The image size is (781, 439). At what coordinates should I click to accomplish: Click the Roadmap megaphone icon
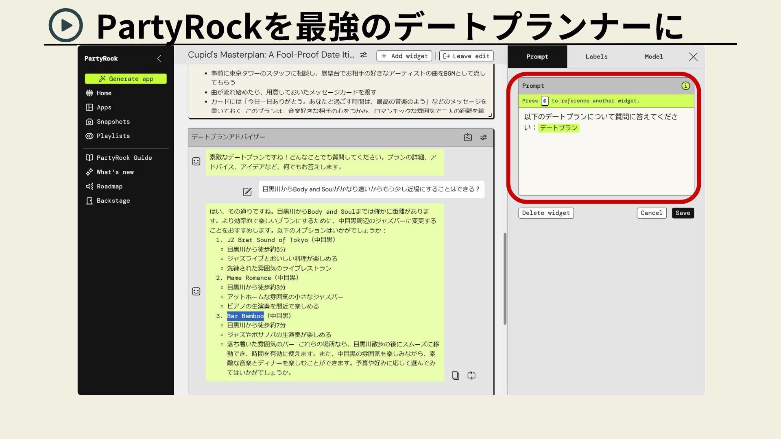pyautogui.click(x=89, y=186)
